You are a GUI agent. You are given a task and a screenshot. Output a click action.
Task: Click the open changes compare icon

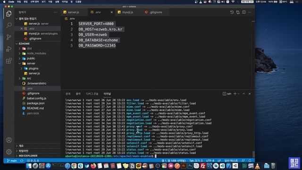(x=238, y=12)
